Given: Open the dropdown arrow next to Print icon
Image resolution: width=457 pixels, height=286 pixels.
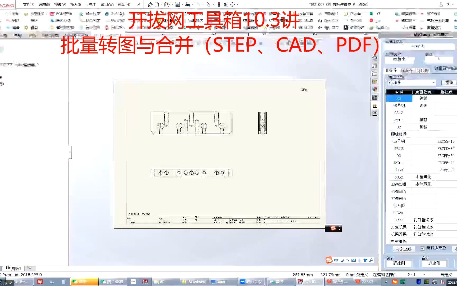Looking at the screenshot, I should pyautogui.click(x=193, y=4).
